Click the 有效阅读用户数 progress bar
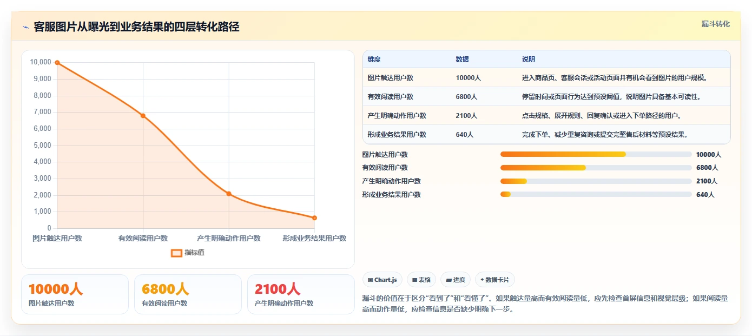The height and width of the screenshot is (336, 752). pos(596,168)
